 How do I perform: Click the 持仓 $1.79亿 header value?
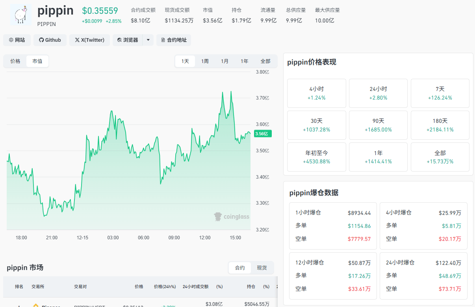pos(241,20)
